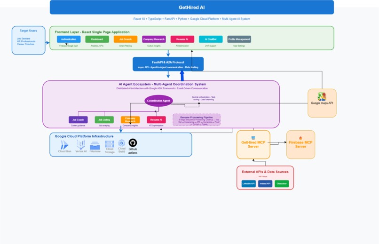This screenshot has height=244, width=379.
Task: Select the Job scraping caption
Action: [x=104, y=126]
